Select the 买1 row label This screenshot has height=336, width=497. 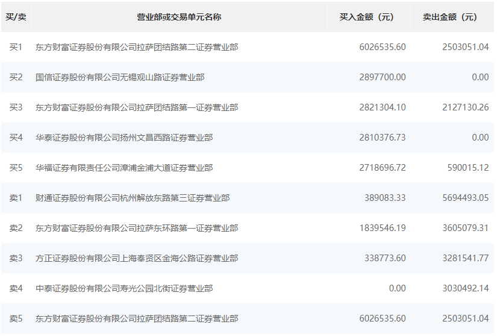(x=16, y=47)
